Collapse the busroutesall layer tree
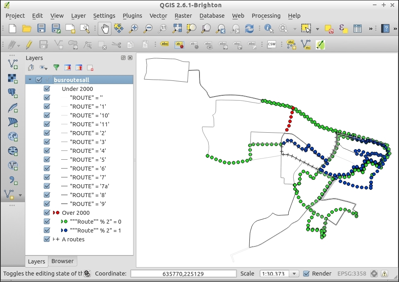 pos(30,80)
